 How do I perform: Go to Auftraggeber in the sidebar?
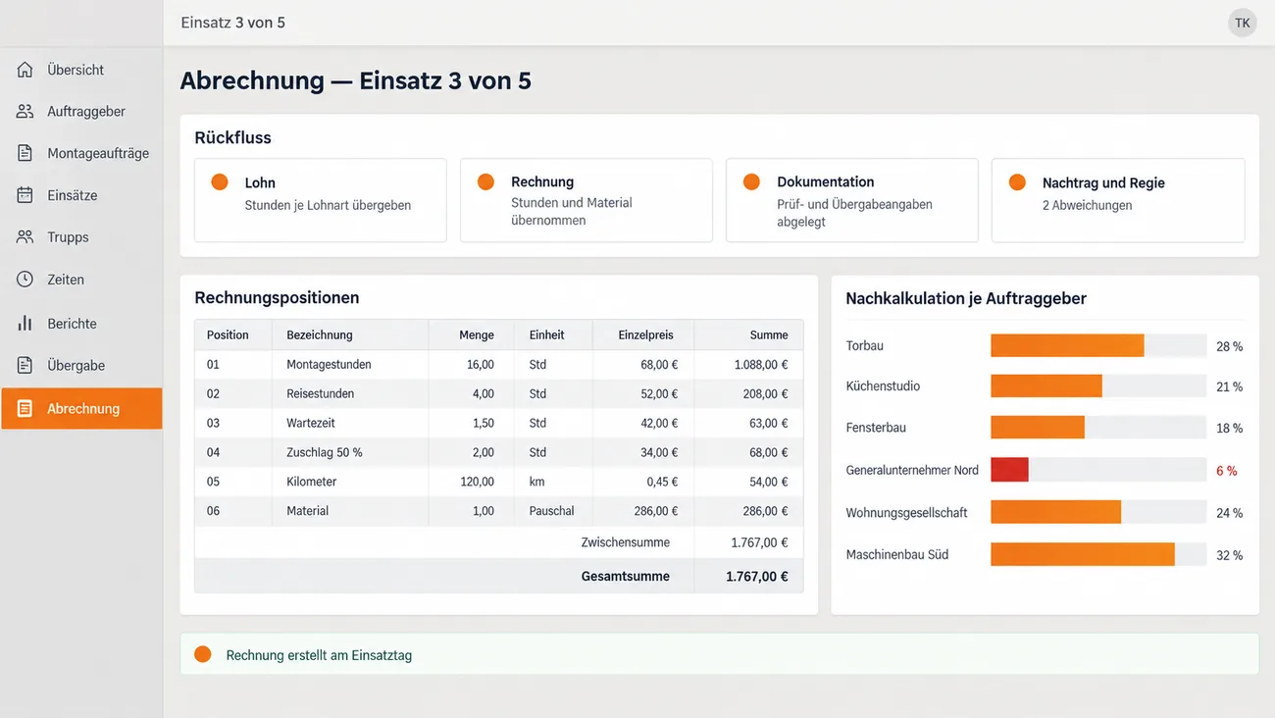click(81, 112)
